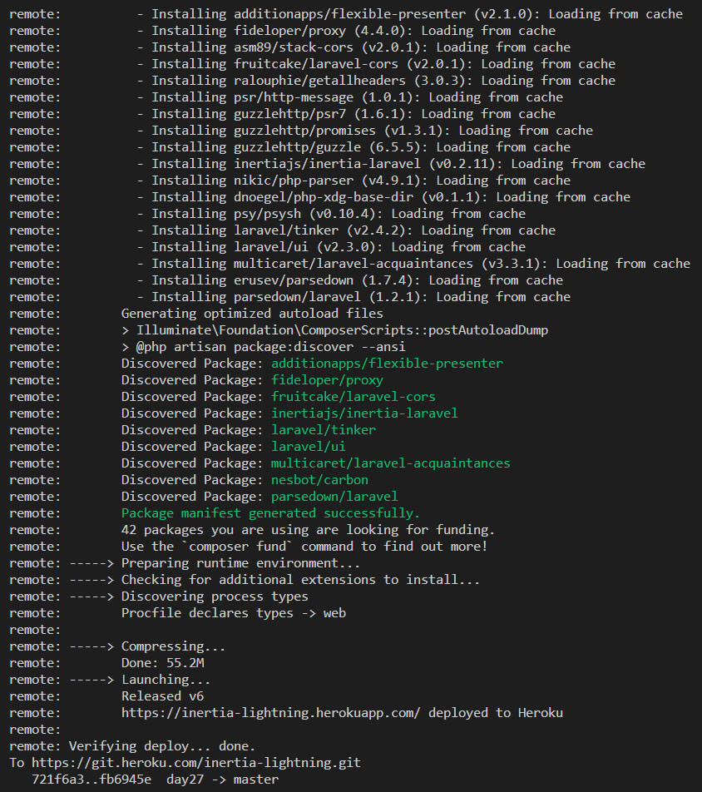Image resolution: width=702 pixels, height=792 pixels.
Task: Click 'Launching...' line
Action: [166, 681]
